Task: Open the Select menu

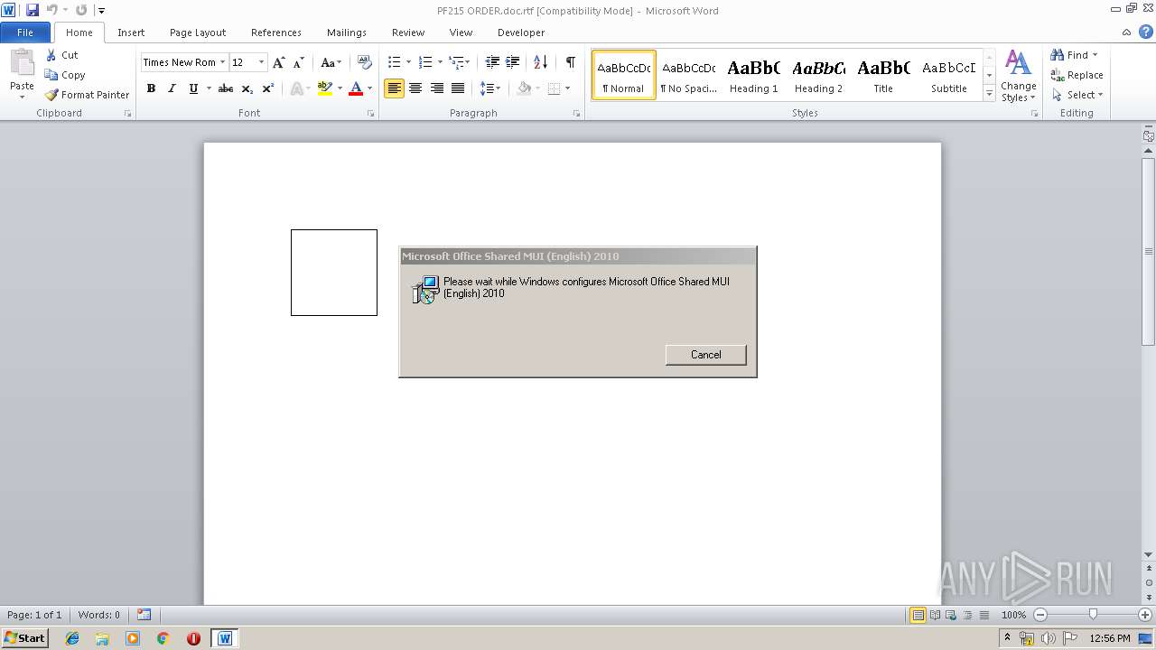Action: 1077,95
